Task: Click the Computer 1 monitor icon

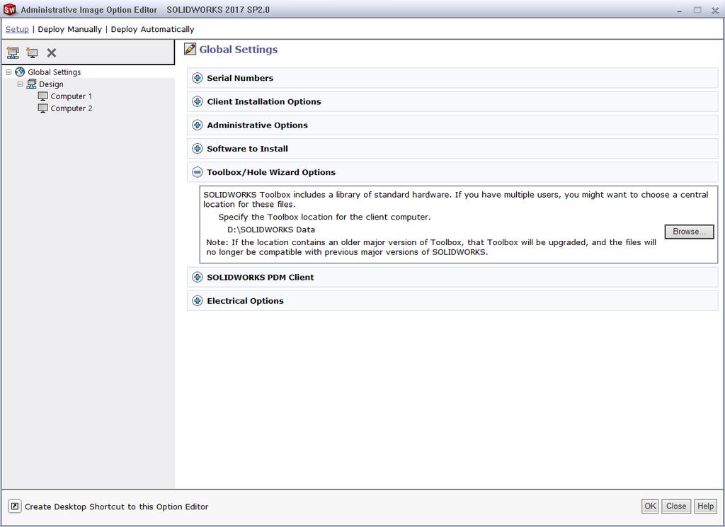Action: 42,96
